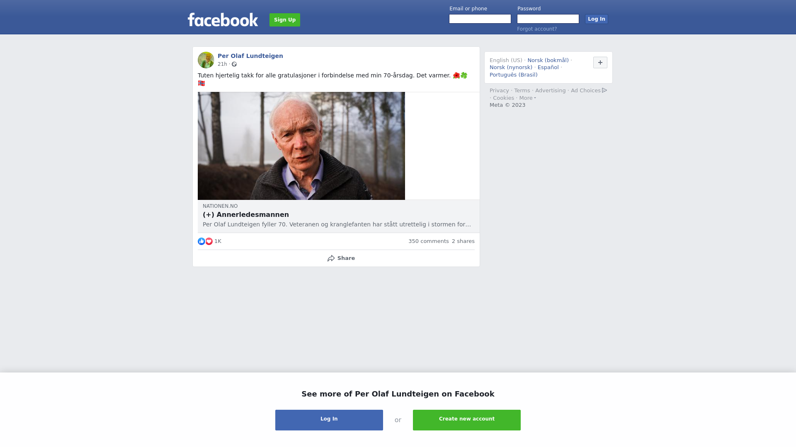Screen dimensions: 796x447
Task: Click the Ad Choices triangle icon
Action: coord(604,90)
